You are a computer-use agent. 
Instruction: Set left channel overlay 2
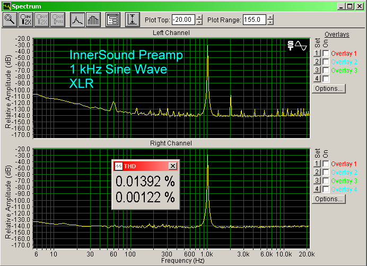(317, 62)
